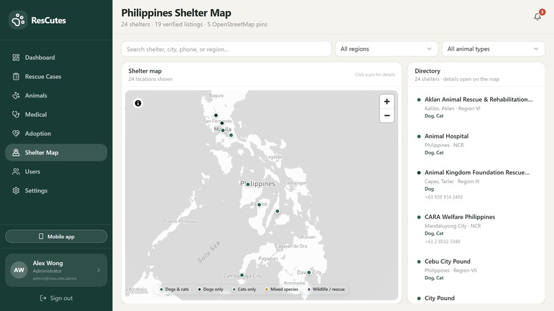This screenshot has height=311, width=554.
Task: Open Settings from the sidebar
Action: pos(56,191)
